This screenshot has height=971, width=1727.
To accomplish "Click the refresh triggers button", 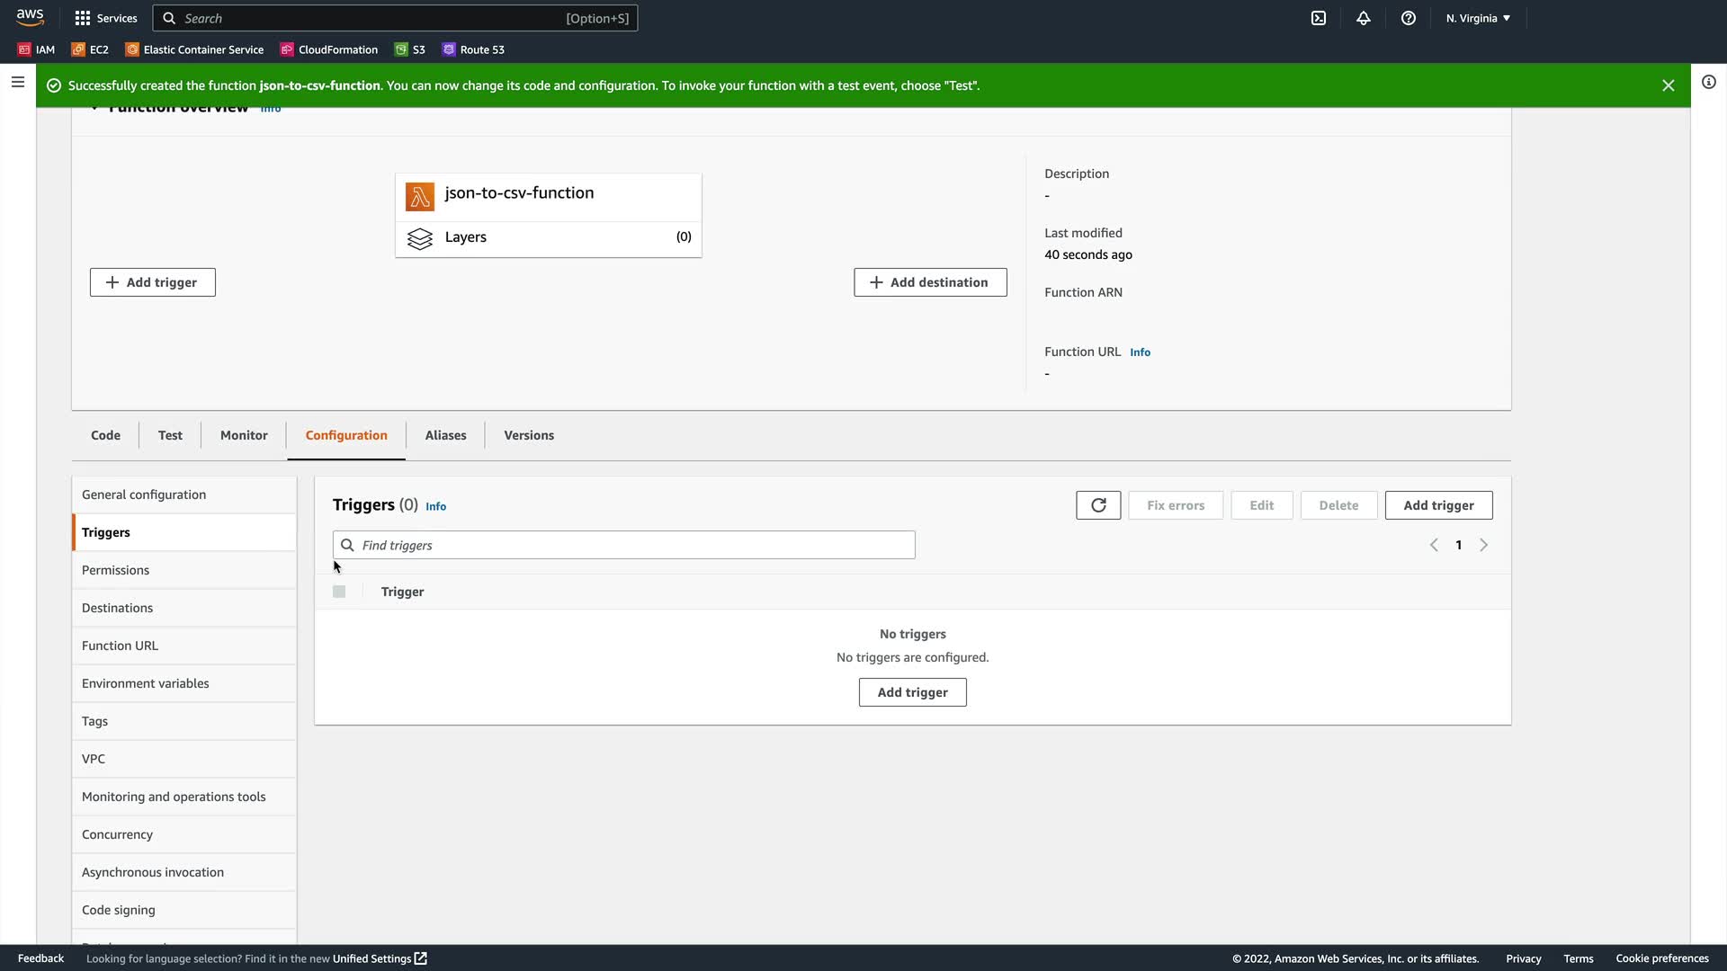I will pos(1098,505).
